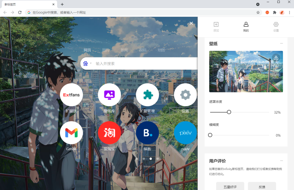Open the Chrome profile avatar

point(282,12)
